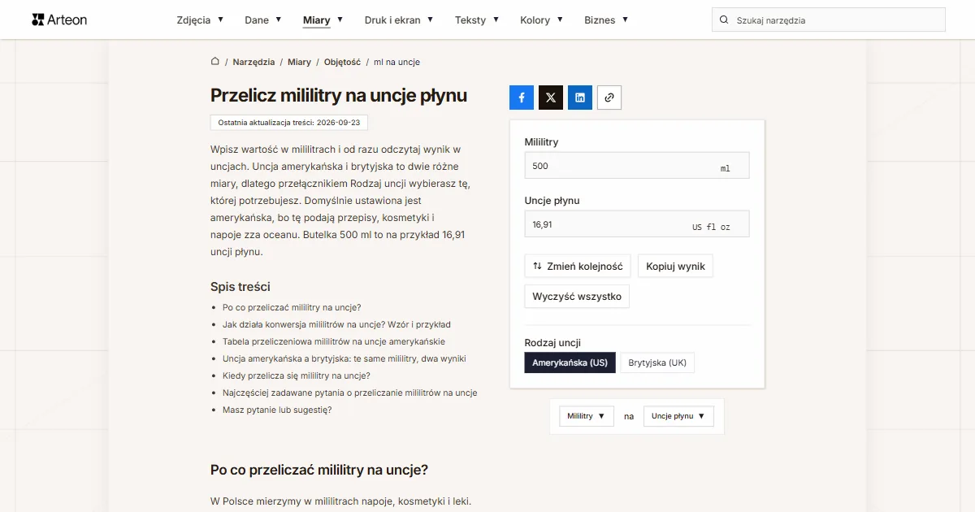The width and height of the screenshot is (975, 512).
Task: Click the page title 'Przelicz mililitry na uncje płynu'
Action: [339, 95]
